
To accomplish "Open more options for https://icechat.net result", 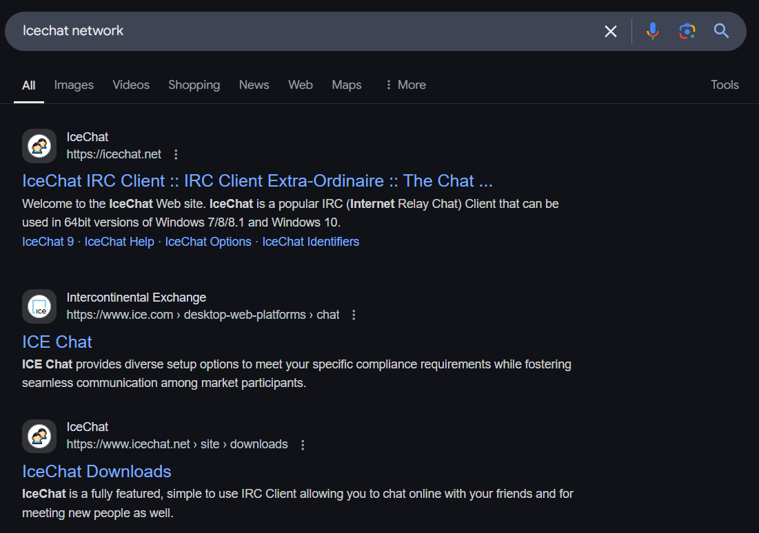I will coord(176,154).
